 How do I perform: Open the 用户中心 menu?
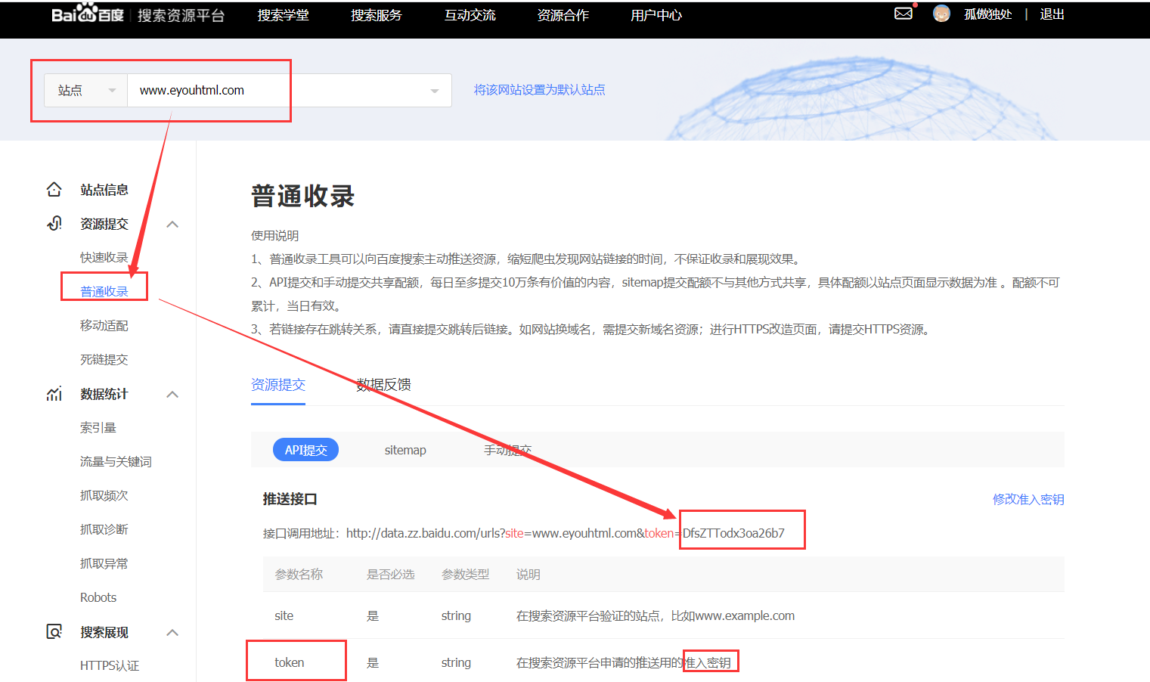tap(656, 15)
